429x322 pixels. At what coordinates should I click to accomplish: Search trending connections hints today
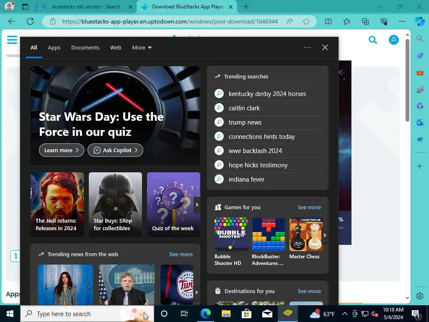(x=268, y=136)
